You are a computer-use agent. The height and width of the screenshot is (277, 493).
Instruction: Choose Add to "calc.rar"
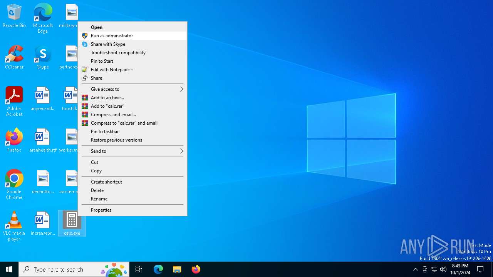click(132, 106)
